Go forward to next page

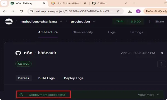tap(13, 11)
